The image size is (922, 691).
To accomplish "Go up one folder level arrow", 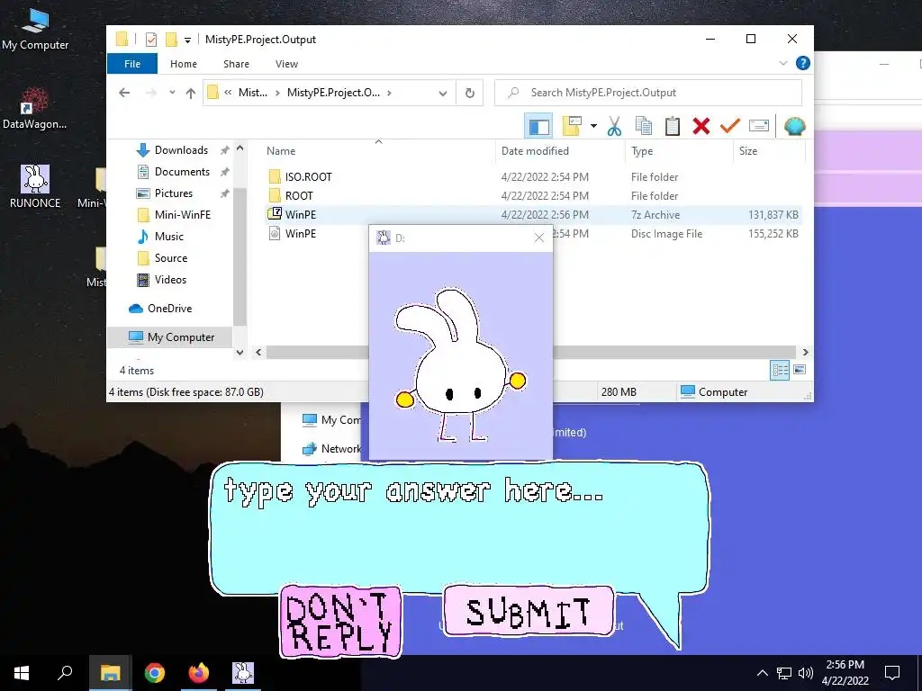I will click(x=191, y=93).
